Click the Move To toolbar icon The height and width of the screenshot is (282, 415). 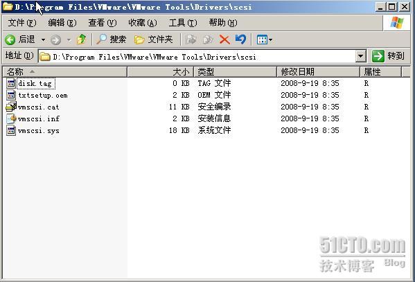(x=191, y=39)
